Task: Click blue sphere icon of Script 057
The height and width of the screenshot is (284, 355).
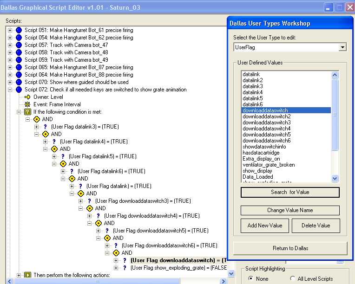Action: pos(19,45)
